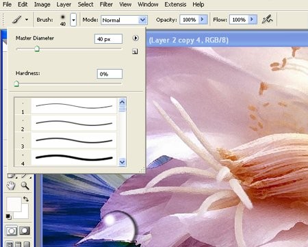308x247 pixels.
Task: Click document title Layer 2 copy 4
Action: (188, 40)
